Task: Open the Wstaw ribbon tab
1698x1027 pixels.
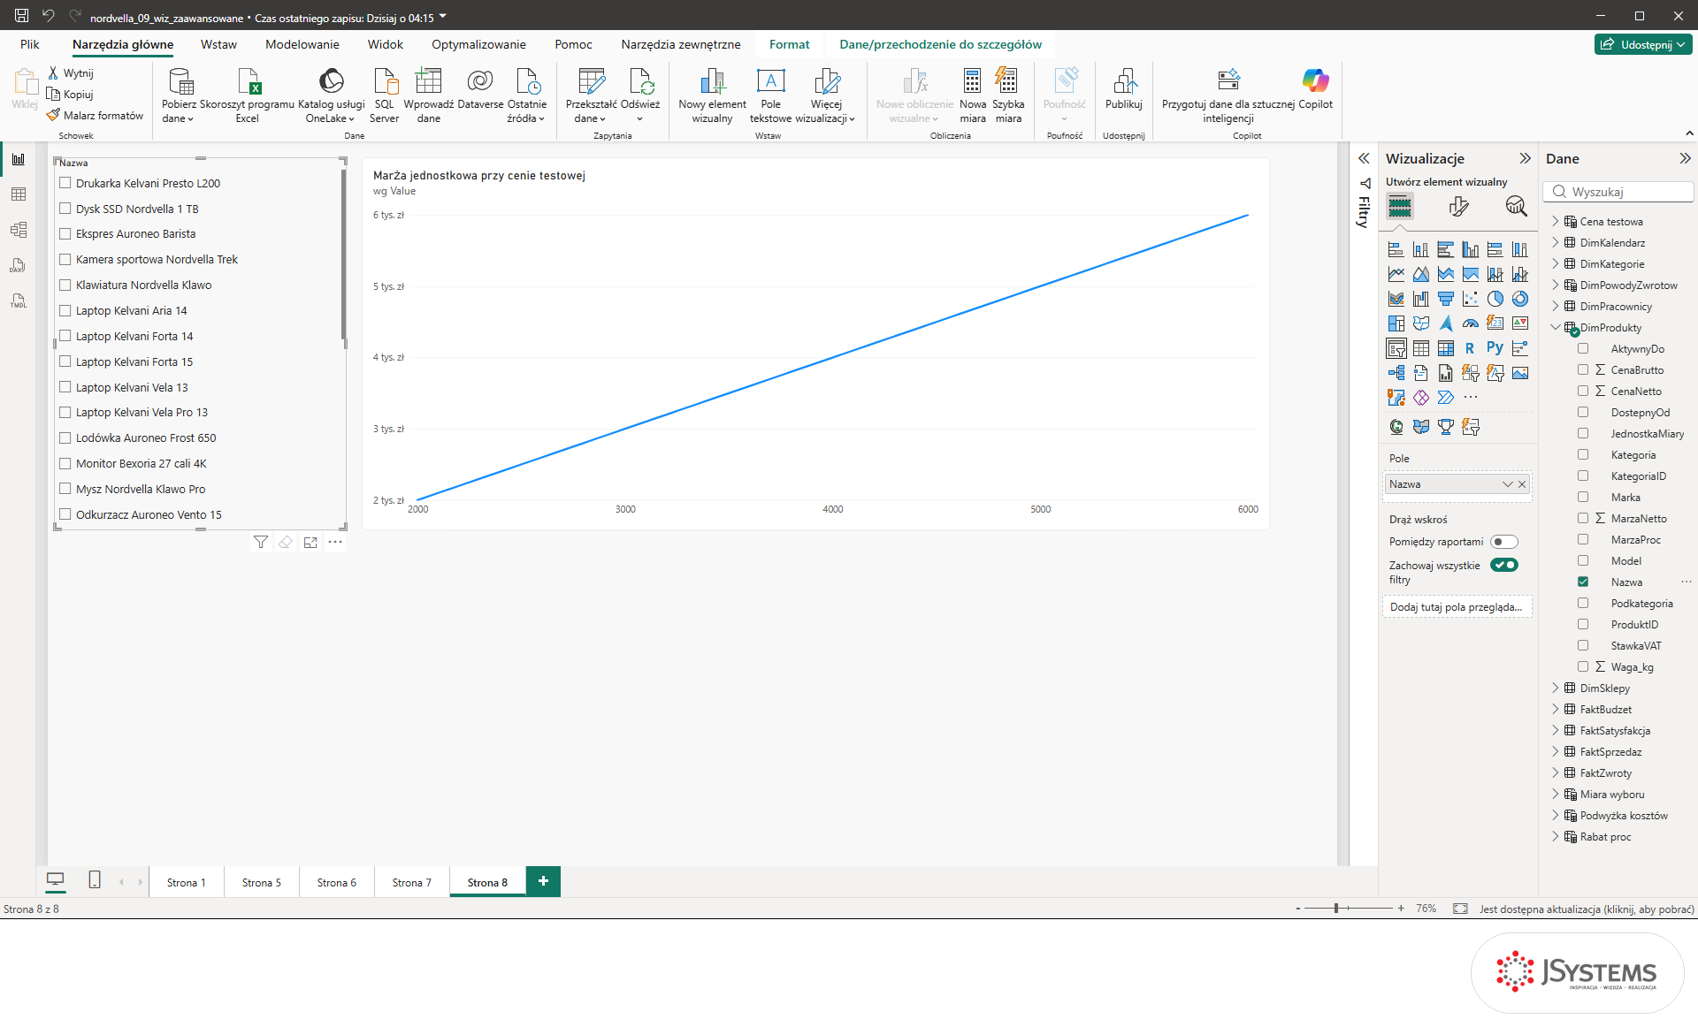Action: 218,44
